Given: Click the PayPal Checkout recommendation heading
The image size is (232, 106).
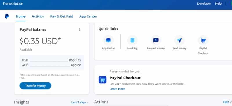Looking at the screenshot, I should [x=125, y=78].
